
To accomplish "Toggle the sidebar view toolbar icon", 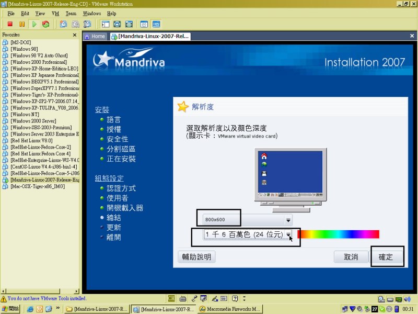I will click(x=106, y=24).
